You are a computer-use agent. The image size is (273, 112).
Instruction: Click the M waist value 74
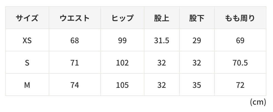(74, 85)
